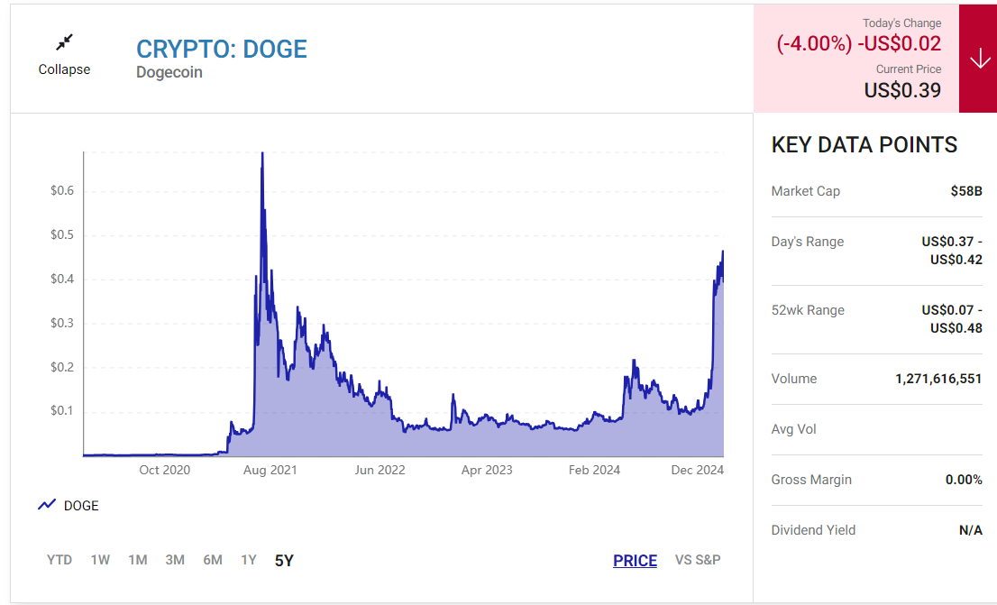Click the Collapse arrows icon
Viewport: 997px width, 605px height.
click(x=64, y=42)
